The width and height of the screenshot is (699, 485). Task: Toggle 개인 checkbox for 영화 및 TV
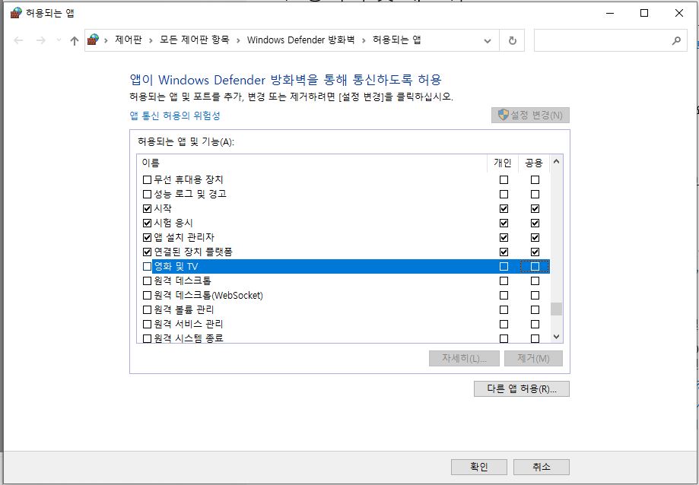coord(504,266)
